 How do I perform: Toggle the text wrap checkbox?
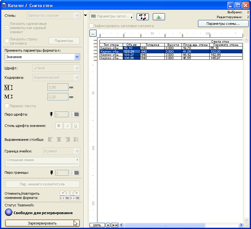(7, 106)
